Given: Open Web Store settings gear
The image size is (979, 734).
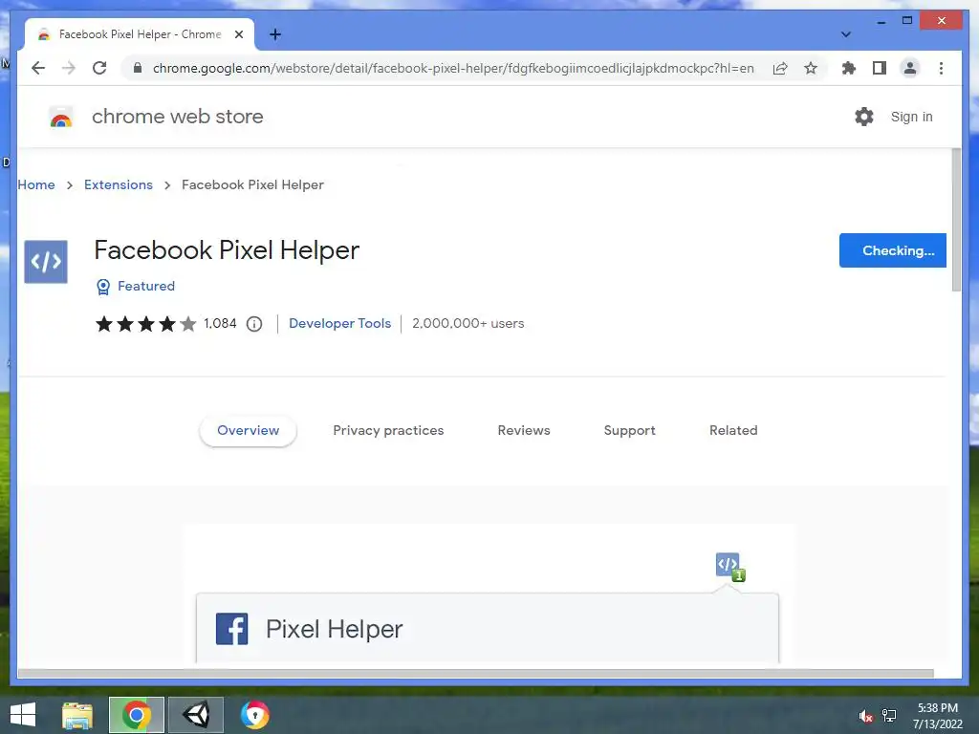Looking at the screenshot, I should point(864,117).
